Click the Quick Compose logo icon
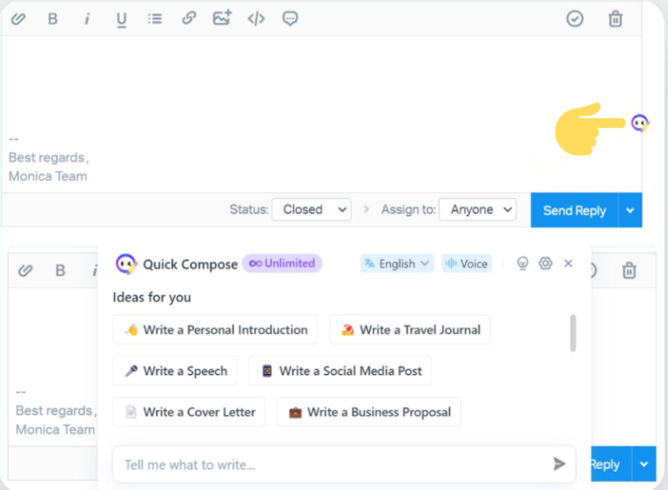668x490 pixels. tap(126, 264)
